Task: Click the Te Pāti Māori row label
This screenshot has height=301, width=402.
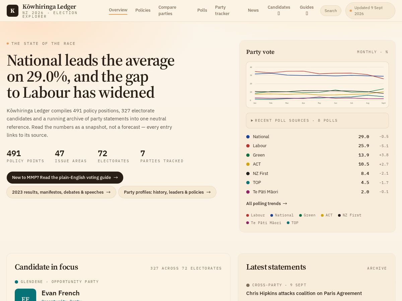Action: coord(265,192)
